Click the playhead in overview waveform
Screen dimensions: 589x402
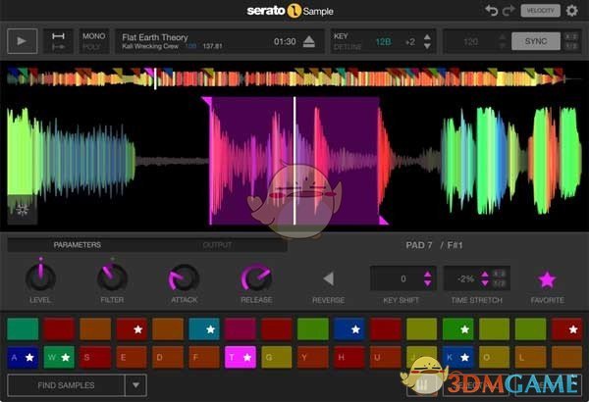coord(155,78)
